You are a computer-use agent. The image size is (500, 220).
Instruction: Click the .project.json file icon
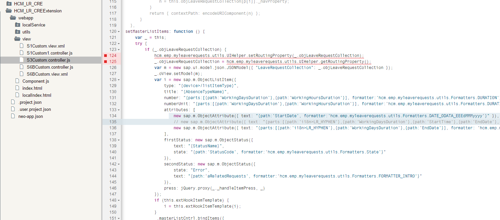(x=13, y=102)
